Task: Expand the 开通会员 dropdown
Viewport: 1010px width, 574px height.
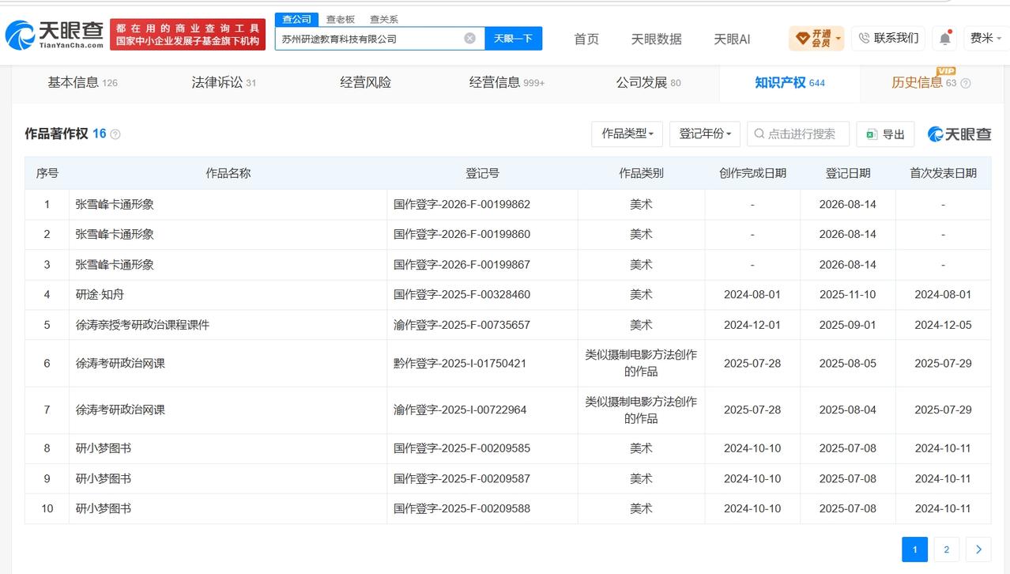Action: (x=816, y=38)
